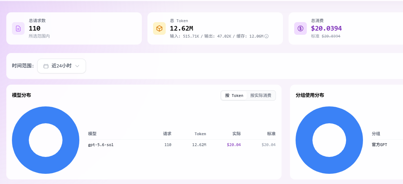Expand time range list via chevron arrow
The height and width of the screenshot is (184, 403).
tap(77, 66)
